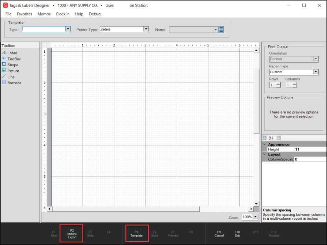Image resolution: width=327 pixels, height=245 pixels.
Task: Sort properties alphabetically in property grid
Action: coord(271,138)
